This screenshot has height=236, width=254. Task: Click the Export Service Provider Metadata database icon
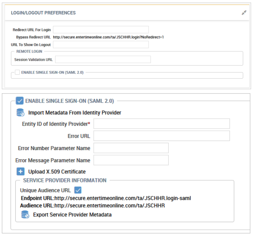pyautogui.click(x=25, y=215)
